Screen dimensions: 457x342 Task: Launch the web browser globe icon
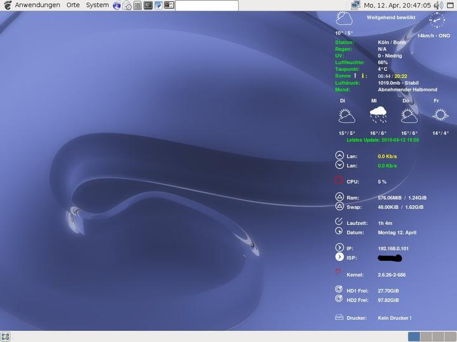tap(117, 5)
